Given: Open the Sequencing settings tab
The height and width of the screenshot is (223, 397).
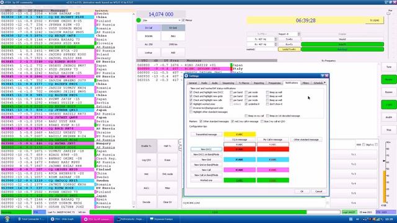Looking at the screenshot, I should click(228, 83).
